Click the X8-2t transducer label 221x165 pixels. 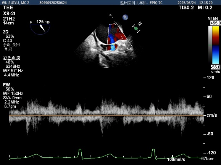point(9,14)
